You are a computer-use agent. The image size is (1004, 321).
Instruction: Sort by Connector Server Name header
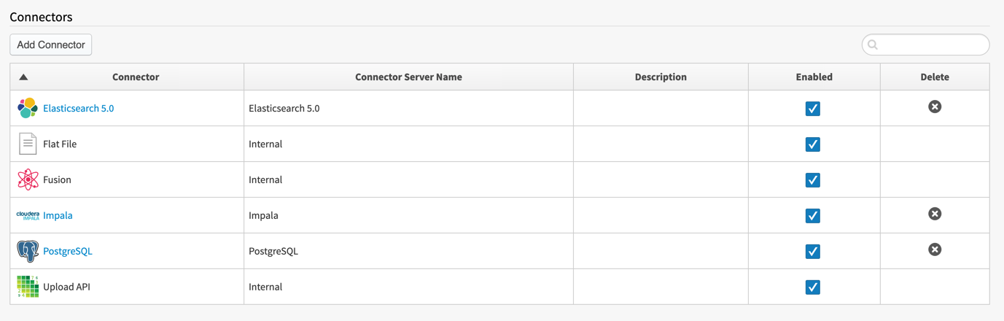pos(408,77)
